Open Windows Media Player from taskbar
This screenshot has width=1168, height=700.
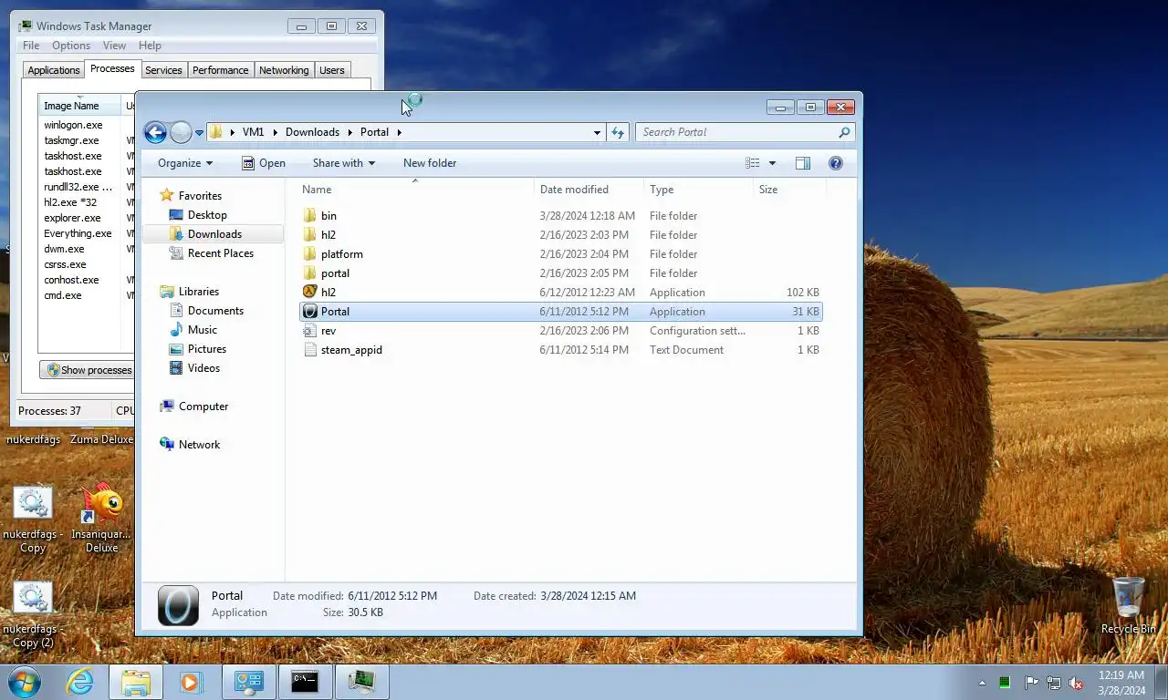click(191, 682)
